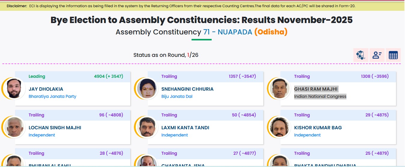Select the Bharatiya Janata Party label

[52, 96]
